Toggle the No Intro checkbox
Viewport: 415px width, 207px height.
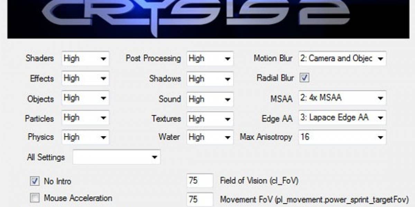coord(35,181)
